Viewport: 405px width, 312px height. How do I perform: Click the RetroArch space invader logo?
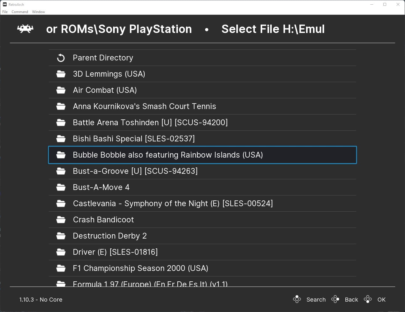tap(25, 29)
